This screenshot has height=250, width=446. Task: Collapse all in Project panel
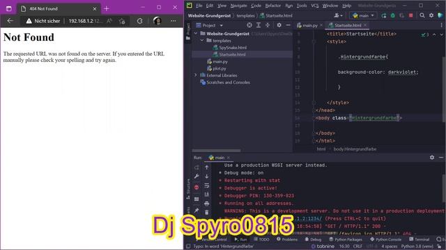pyautogui.click(x=268, y=25)
